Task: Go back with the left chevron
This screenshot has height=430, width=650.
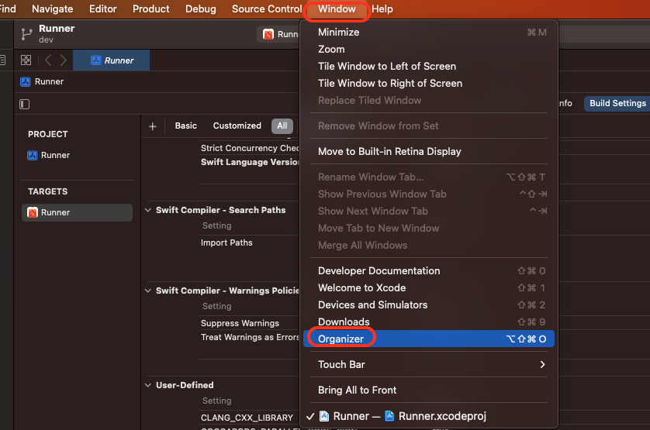Action: click(48, 60)
